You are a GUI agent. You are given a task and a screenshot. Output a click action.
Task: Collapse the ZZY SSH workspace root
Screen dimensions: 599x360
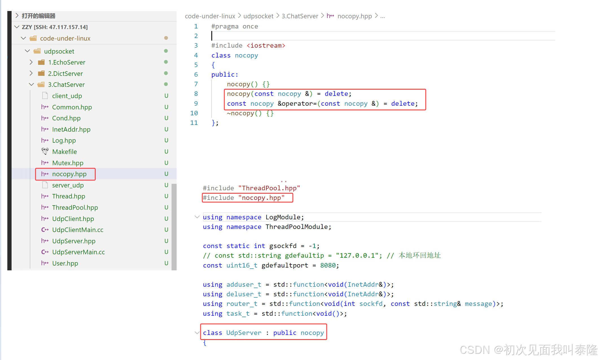point(17,27)
